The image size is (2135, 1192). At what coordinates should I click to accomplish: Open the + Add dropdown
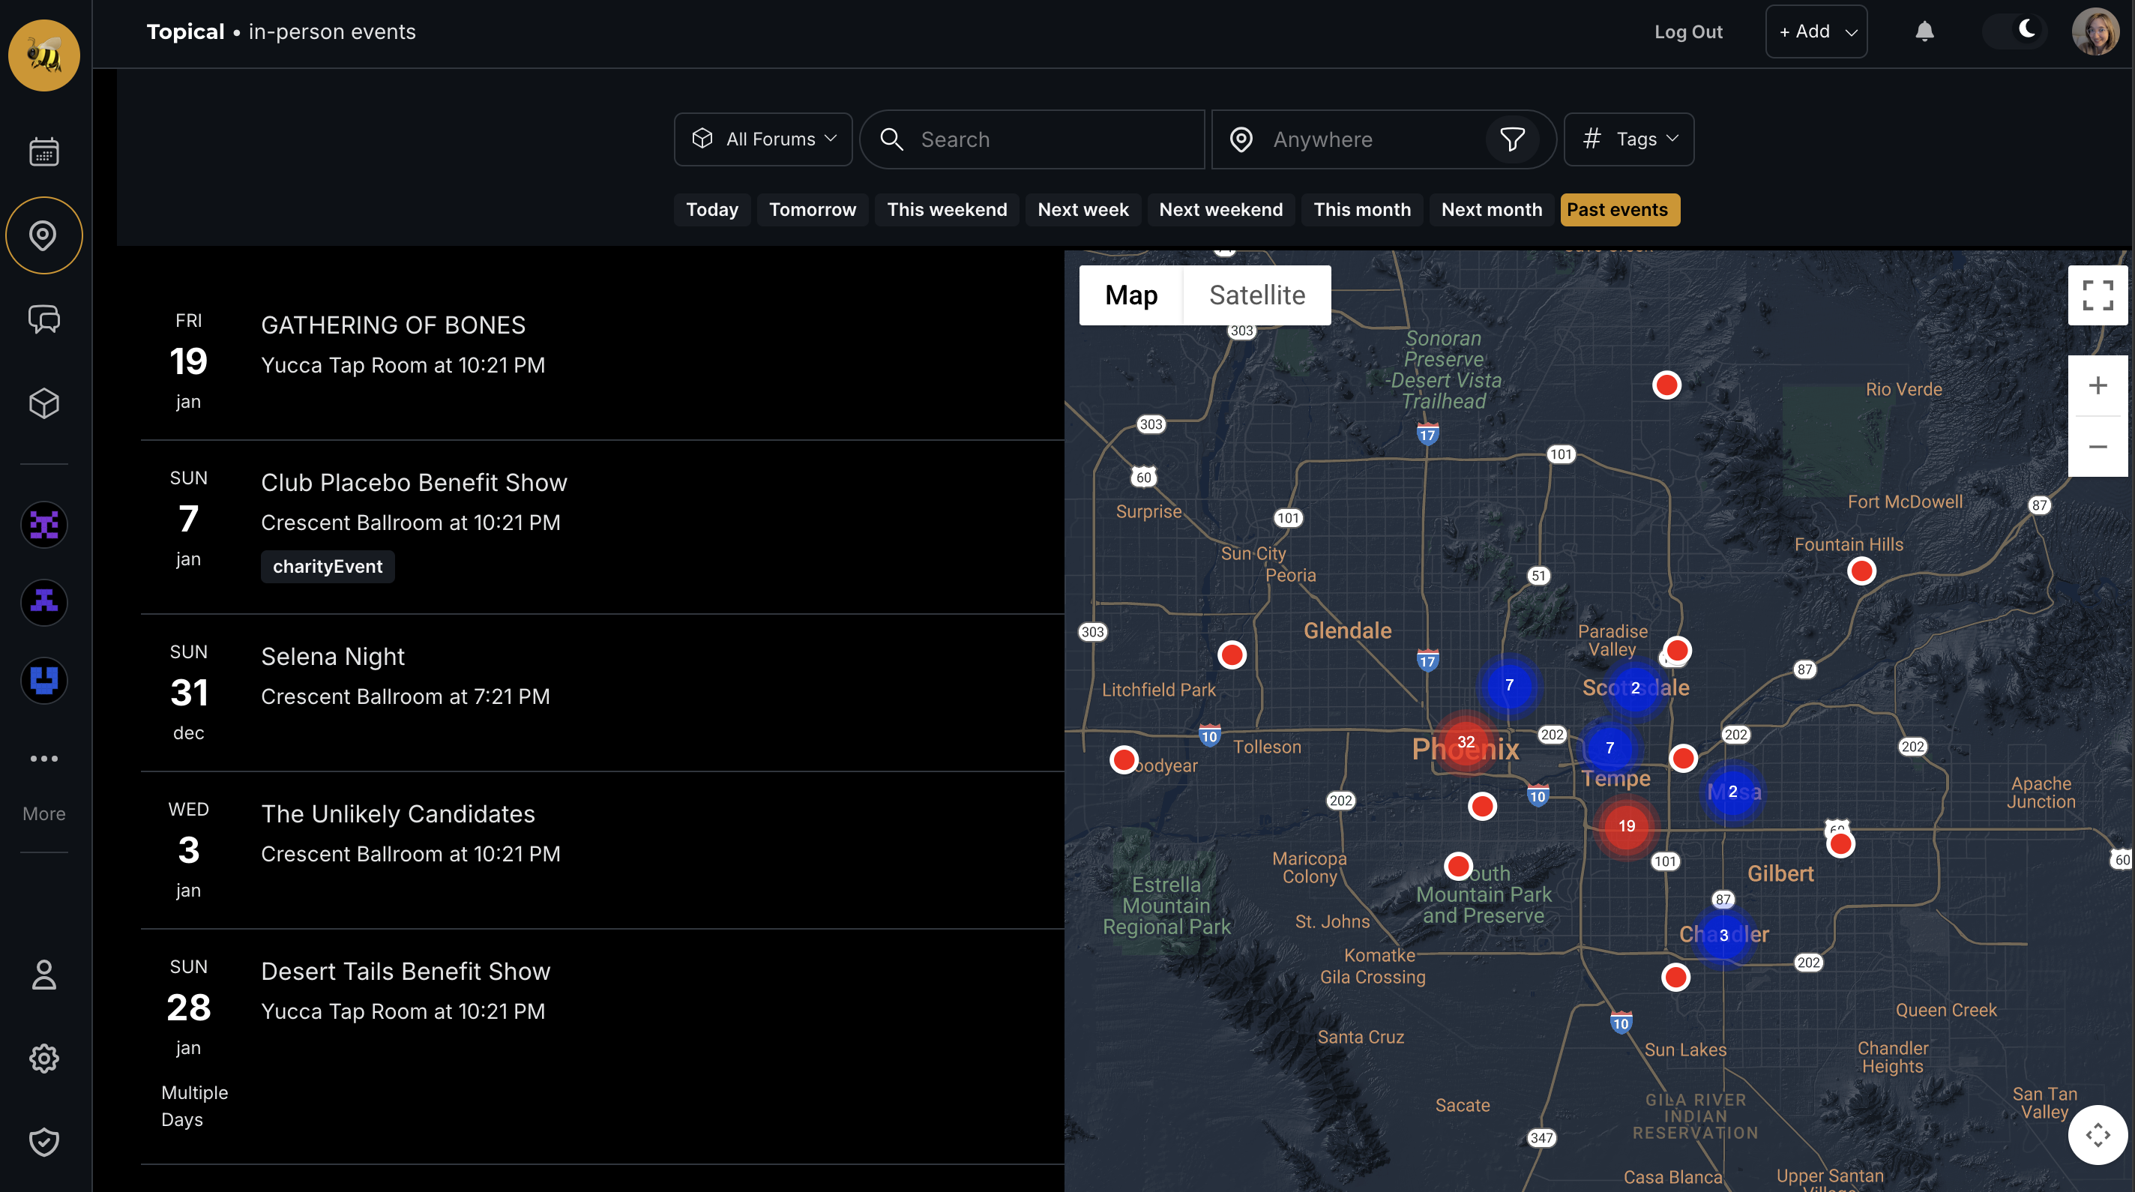1816,31
